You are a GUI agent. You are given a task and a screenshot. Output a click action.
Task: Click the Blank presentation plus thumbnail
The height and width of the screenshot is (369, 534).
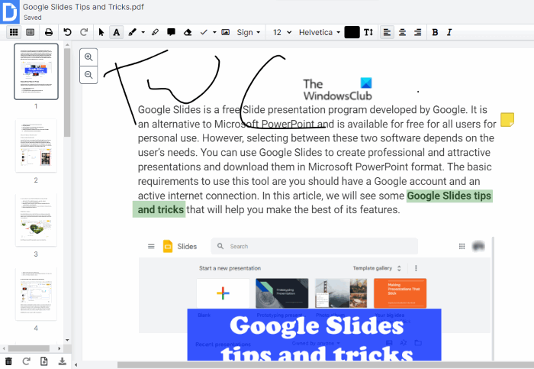coord(223,293)
